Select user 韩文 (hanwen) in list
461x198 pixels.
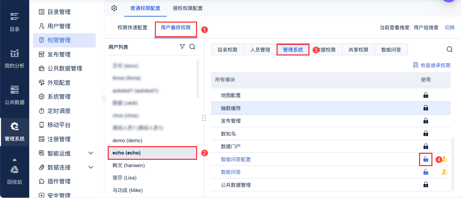(x=129, y=165)
